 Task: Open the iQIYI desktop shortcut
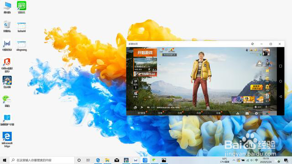(x=21, y=7)
